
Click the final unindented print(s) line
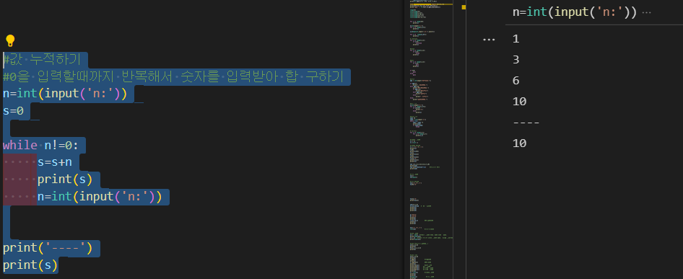pos(30,265)
